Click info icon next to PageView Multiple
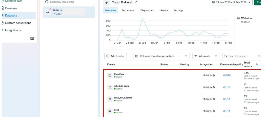Image resolution: width=264 pixels, height=117 pixels. (x=214, y=76)
